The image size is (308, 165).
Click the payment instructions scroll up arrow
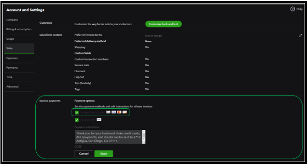point(144,132)
